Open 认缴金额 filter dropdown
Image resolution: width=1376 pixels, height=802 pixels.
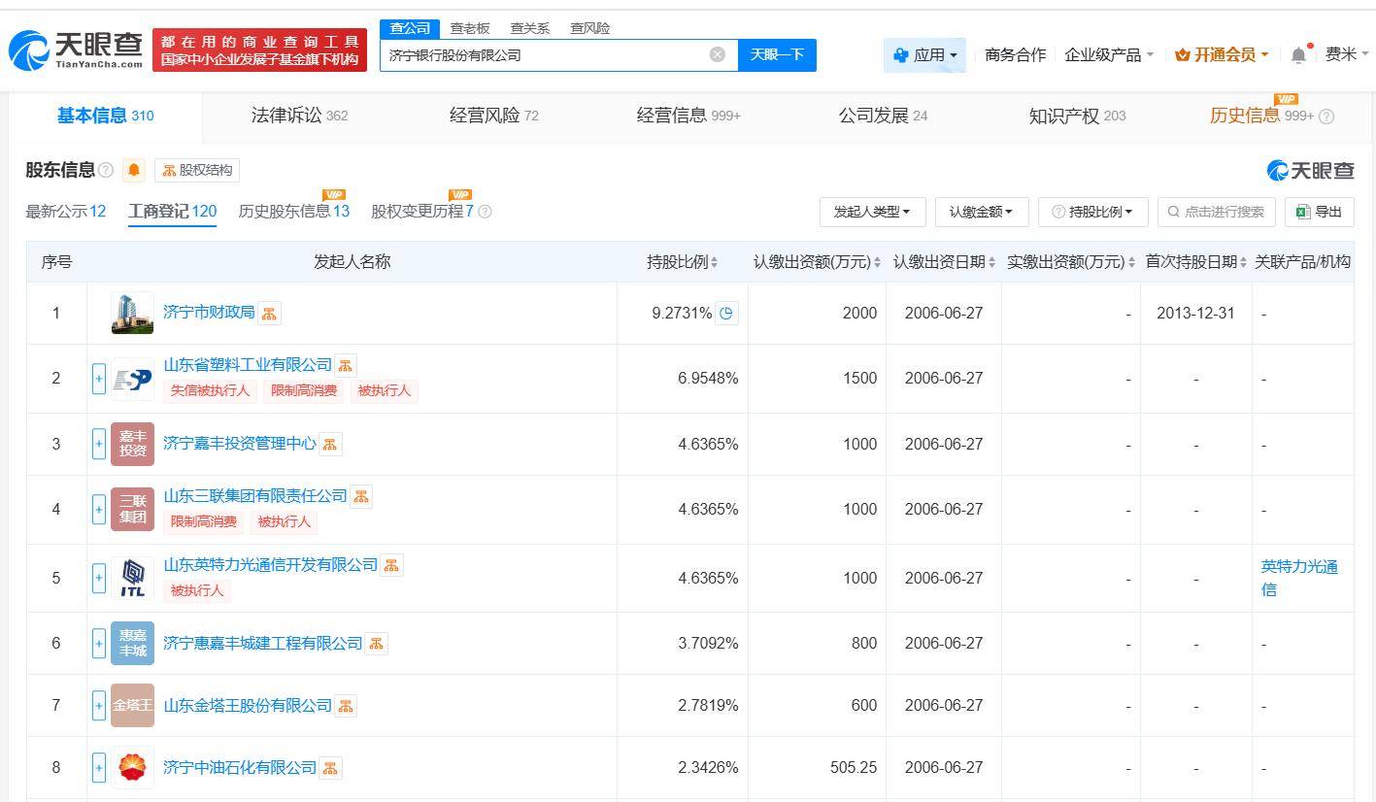(981, 212)
